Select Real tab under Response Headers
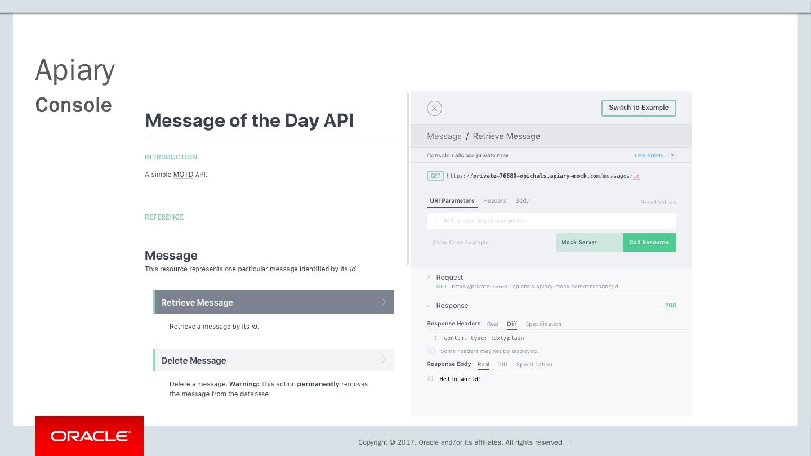This screenshot has width=811, height=456. 493,324
